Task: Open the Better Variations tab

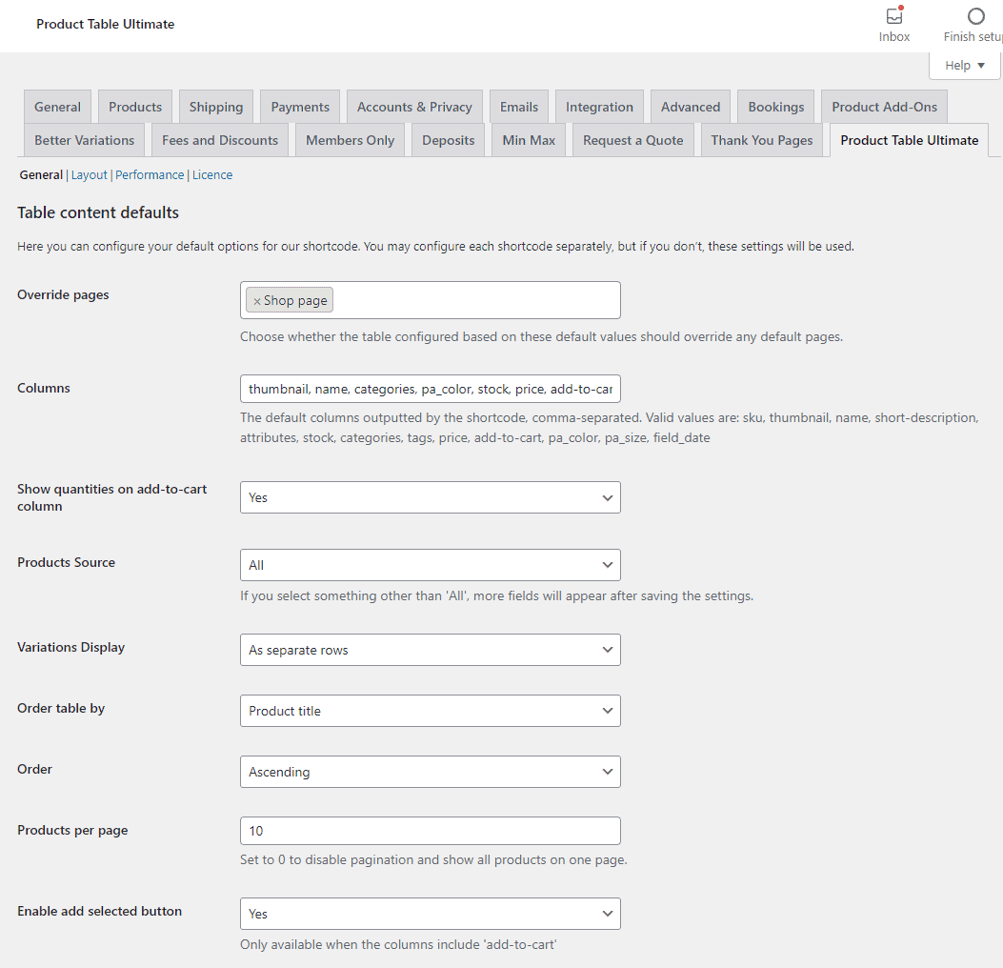Action: [85, 140]
